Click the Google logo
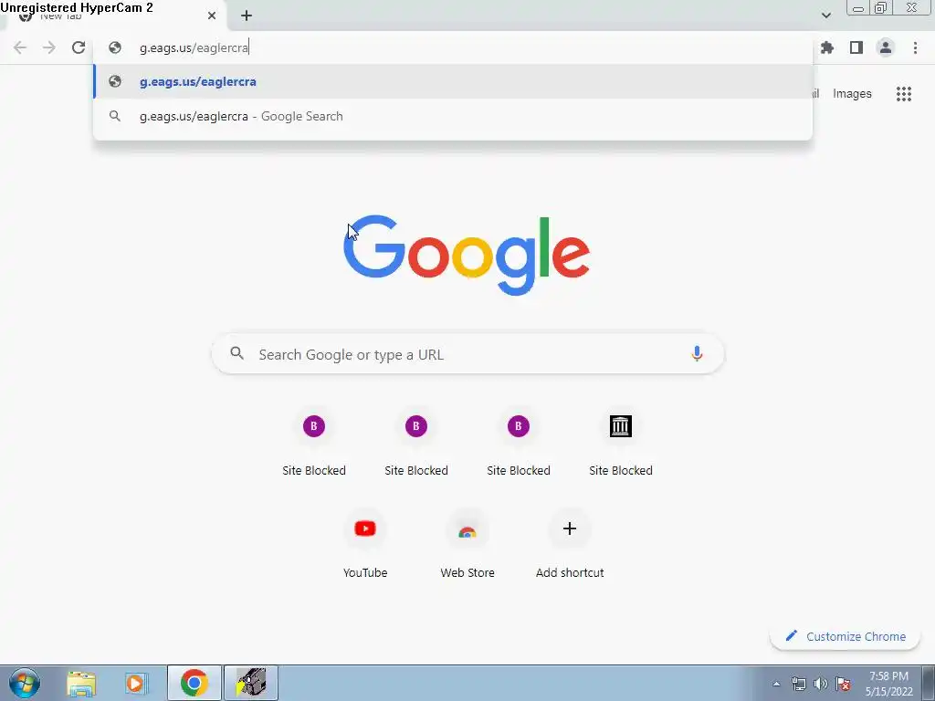 pyautogui.click(x=467, y=255)
